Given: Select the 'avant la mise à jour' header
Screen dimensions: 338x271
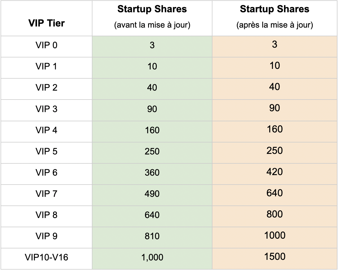Looking at the screenshot, I should [x=152, y=25].
